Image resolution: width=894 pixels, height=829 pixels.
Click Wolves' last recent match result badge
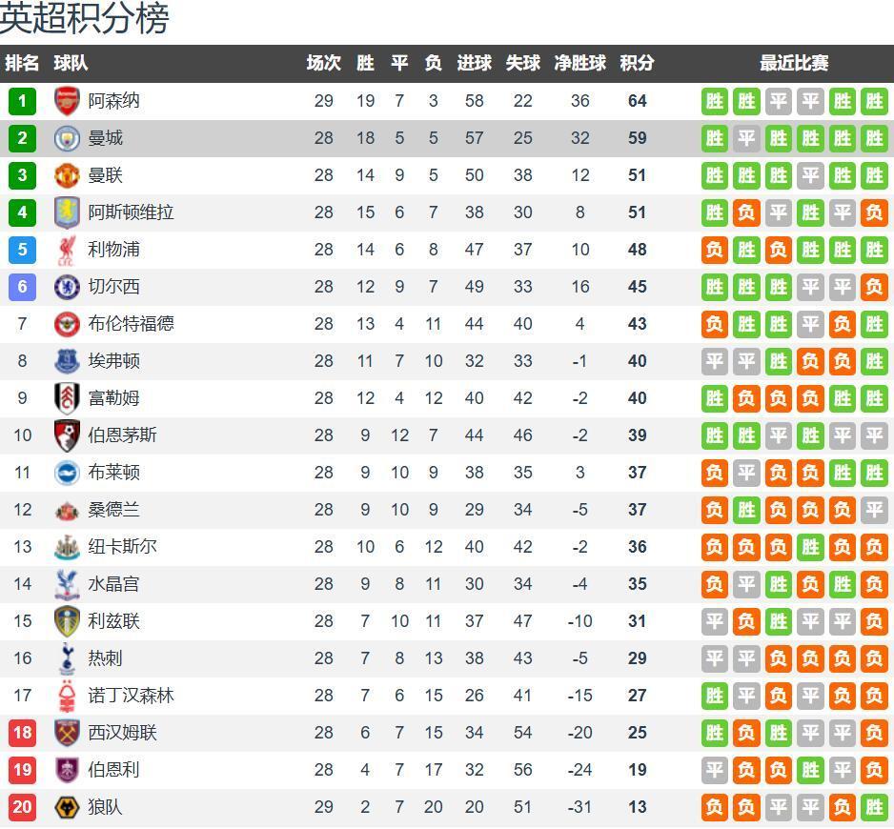pyautogui.click(x=874, y=807)
